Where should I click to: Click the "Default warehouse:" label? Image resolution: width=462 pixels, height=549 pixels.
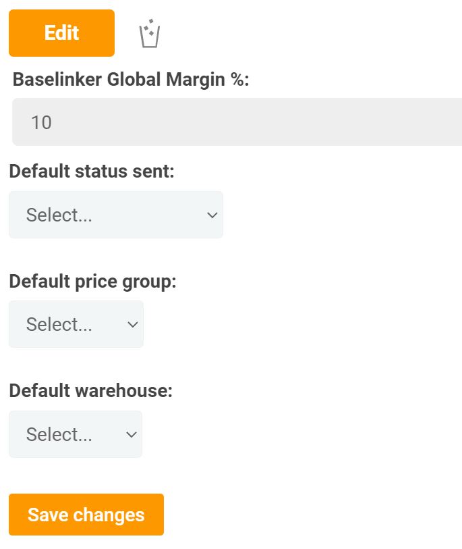point(90,391)
